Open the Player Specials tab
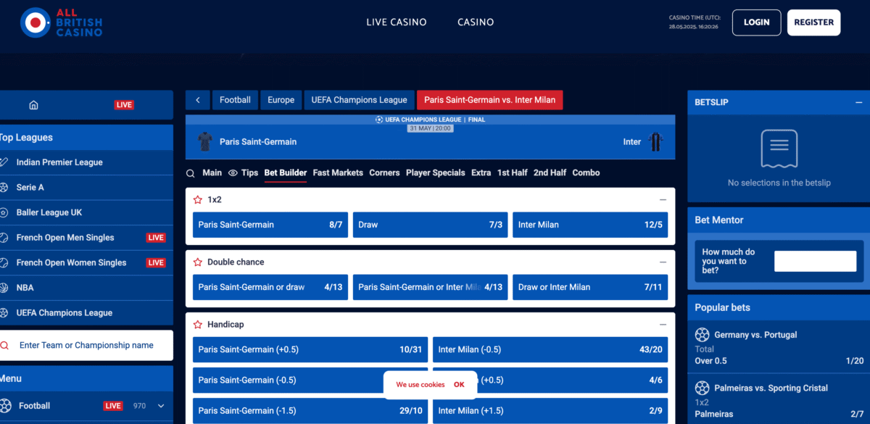Screen dimensions: 870x424 (436, 173)
